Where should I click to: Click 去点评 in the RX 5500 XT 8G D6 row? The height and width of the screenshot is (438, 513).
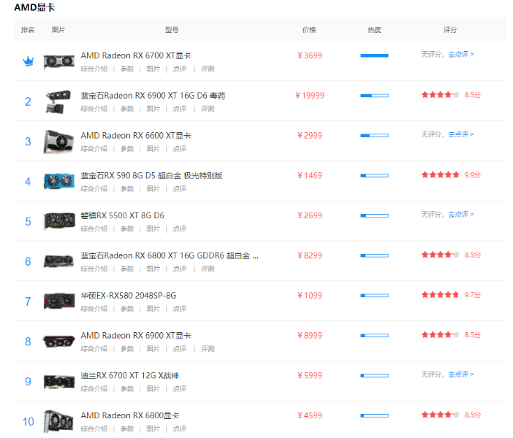coord(460,215)
